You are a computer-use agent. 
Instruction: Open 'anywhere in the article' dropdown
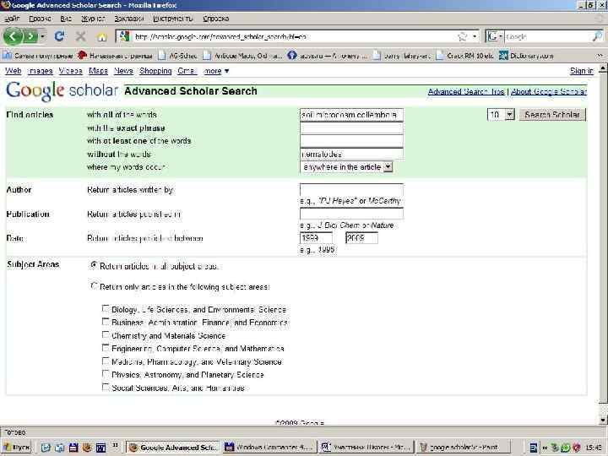[x=346, y=167]
